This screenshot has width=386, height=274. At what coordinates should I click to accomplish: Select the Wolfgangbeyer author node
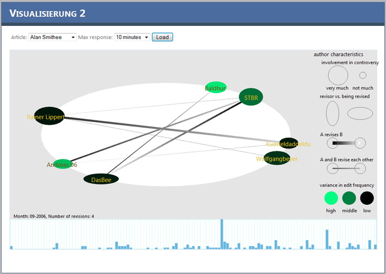277,158
